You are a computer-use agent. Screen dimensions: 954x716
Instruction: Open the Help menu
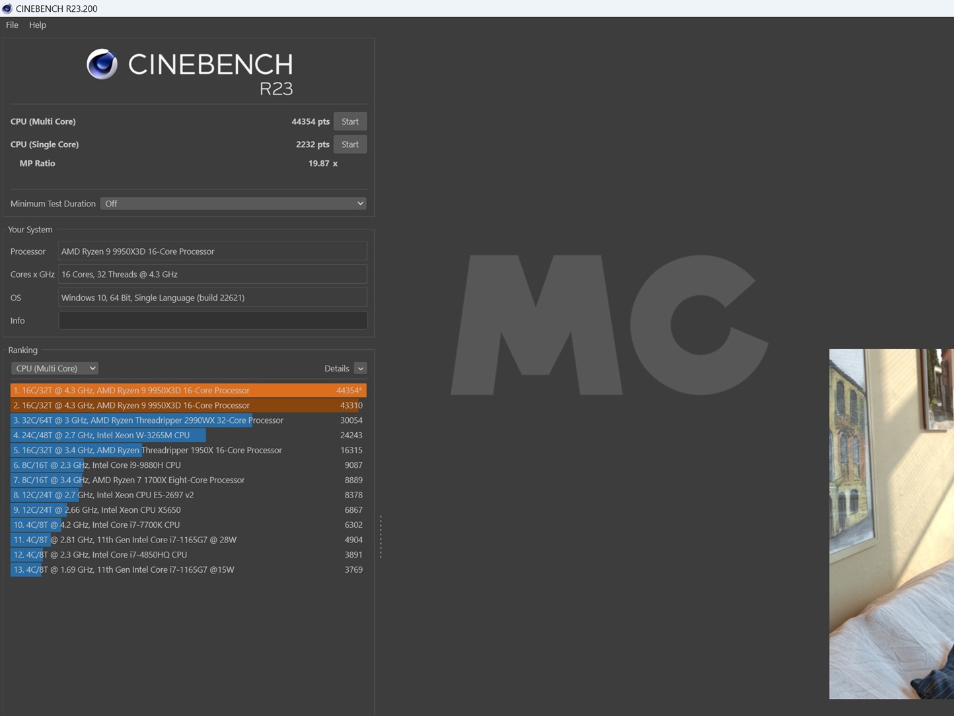38,25
